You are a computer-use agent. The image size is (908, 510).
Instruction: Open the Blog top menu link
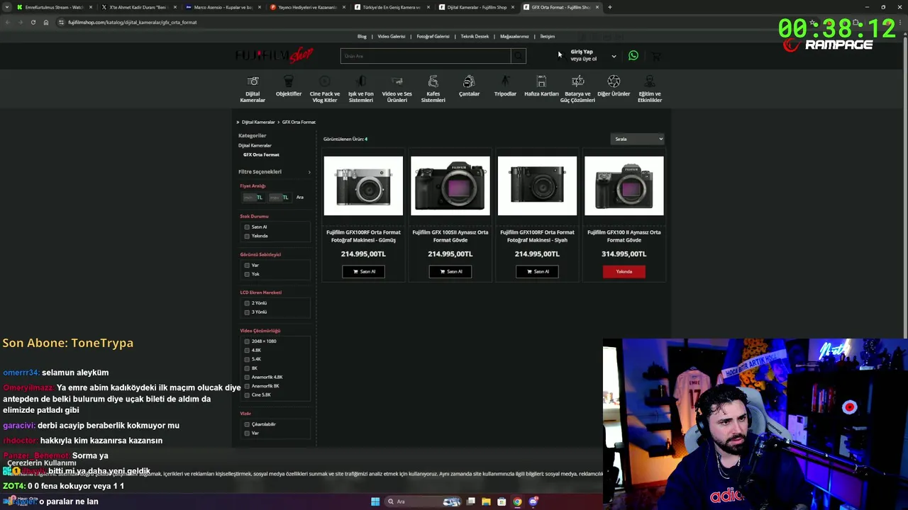pyautogui.click(x=362, y=36)
